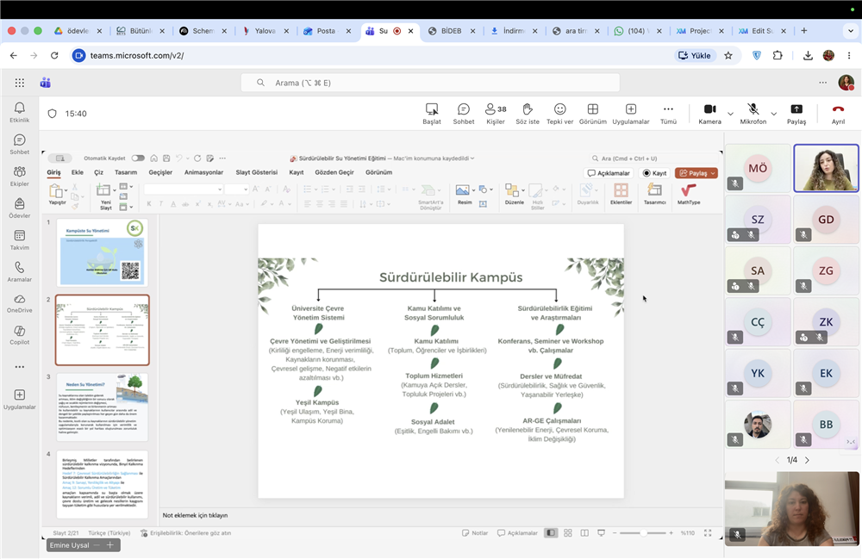Click Eklentiler add-ins icon
Screen dimensions: 862x559
[x=621, y=195]
